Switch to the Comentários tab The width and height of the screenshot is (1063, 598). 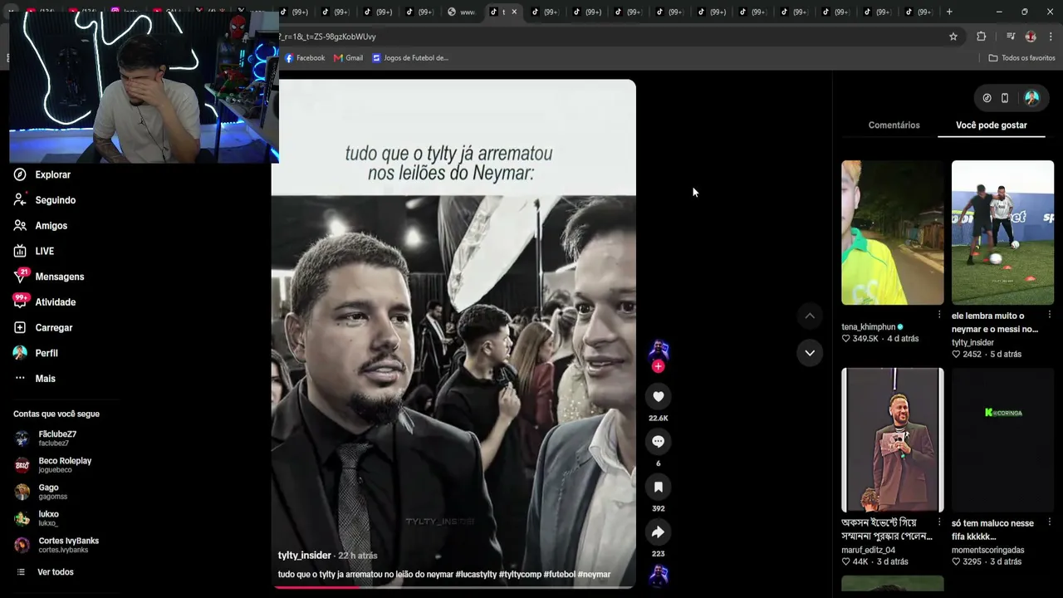(894, 125)
